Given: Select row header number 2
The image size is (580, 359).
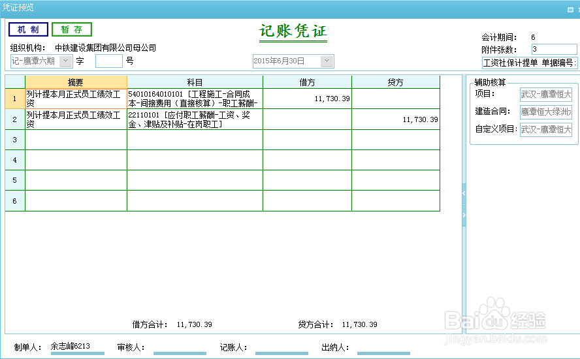Looking at the screenshot, I should coord(15,119).
